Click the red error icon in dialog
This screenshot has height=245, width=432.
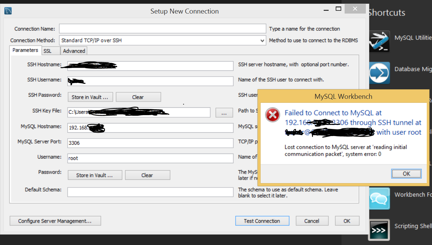click(x=273, y=115)
